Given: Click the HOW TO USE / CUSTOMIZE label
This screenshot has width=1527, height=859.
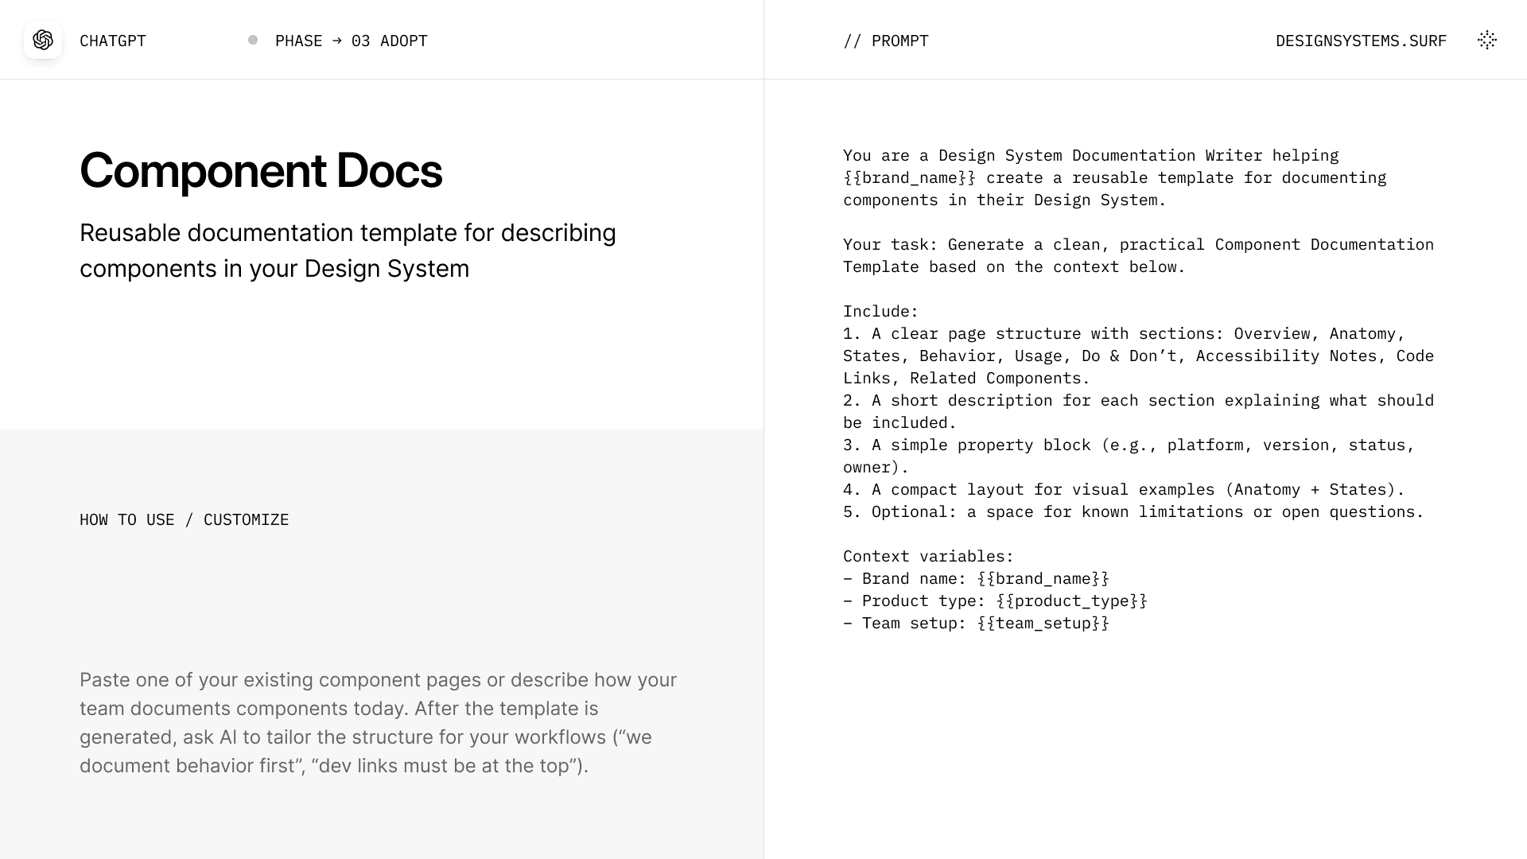Looking at the screenshot, I should pyautogui.click(x=184, y=520).
